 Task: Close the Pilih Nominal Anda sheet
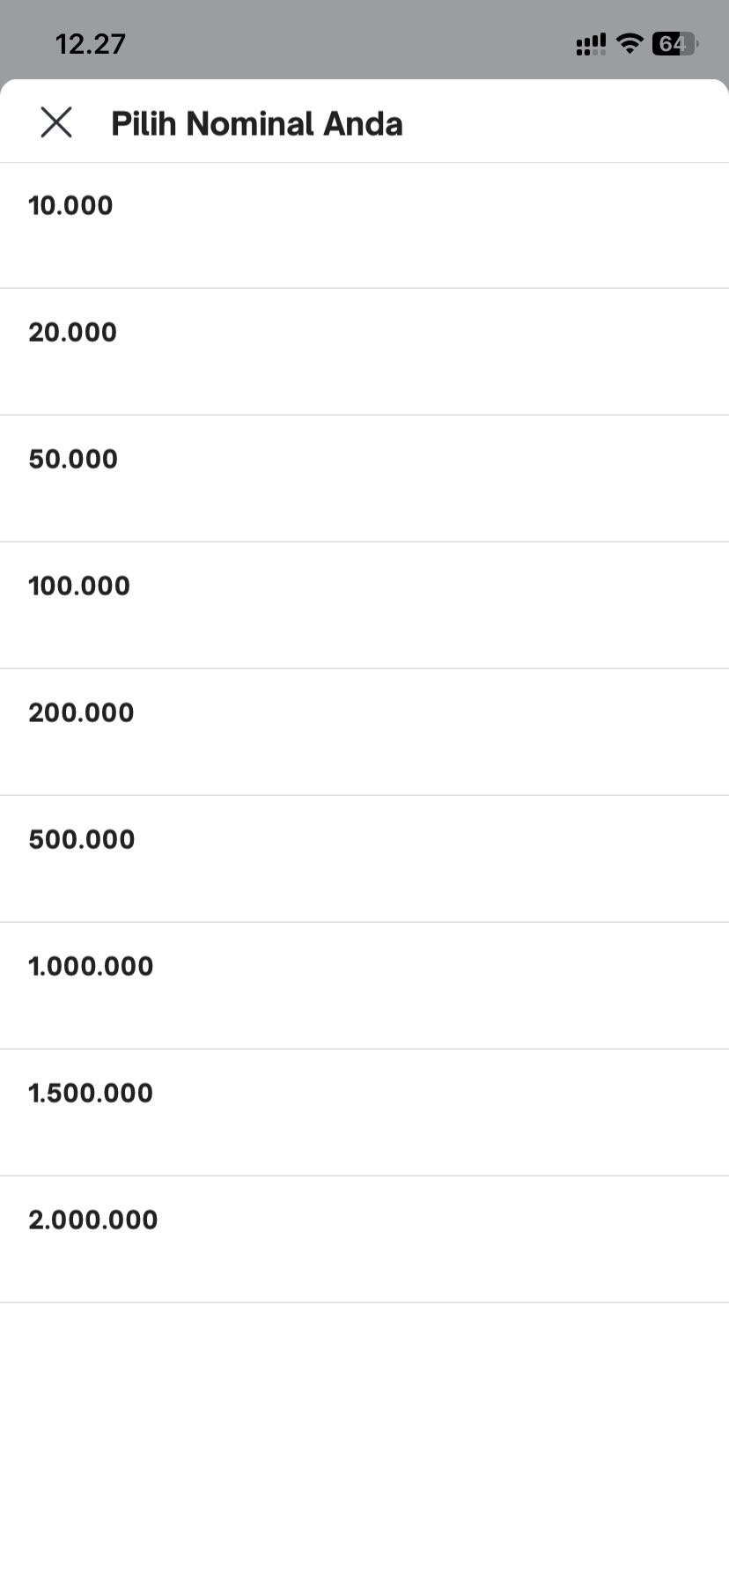[x=56, y=123]
